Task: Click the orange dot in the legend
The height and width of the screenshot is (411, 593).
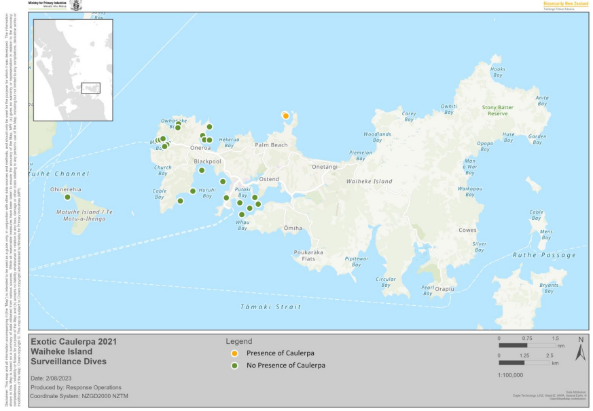Action: tap(234, 353)
